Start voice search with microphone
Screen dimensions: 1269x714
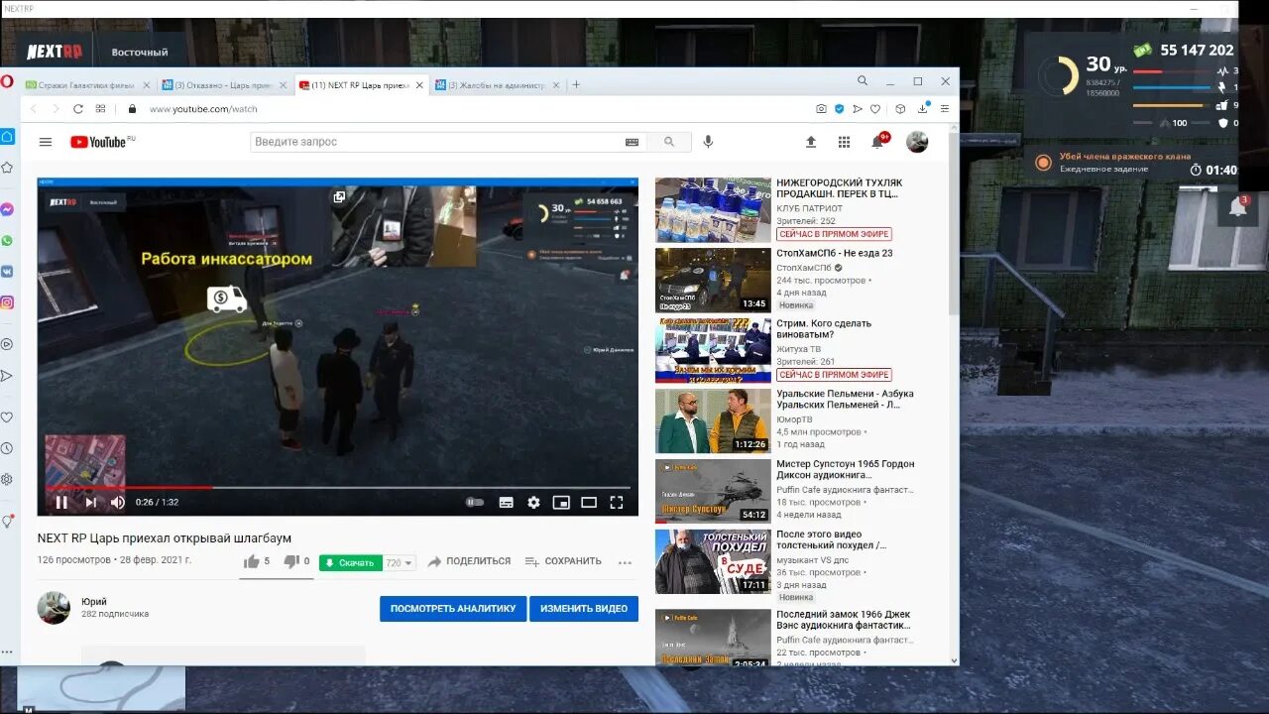point(708,142)
